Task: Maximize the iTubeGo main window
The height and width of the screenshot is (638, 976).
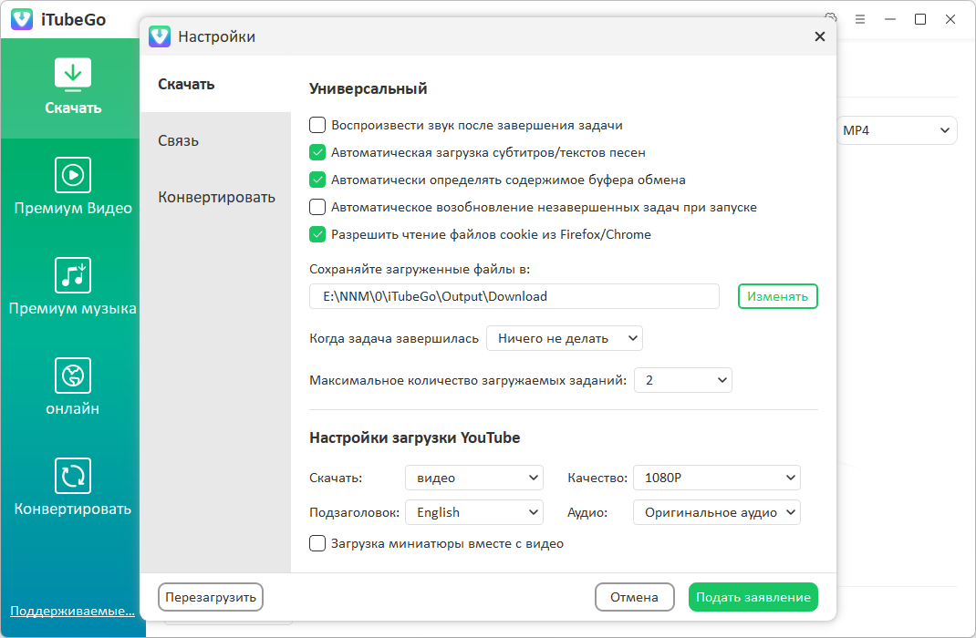Action: (x=920, y=19)
